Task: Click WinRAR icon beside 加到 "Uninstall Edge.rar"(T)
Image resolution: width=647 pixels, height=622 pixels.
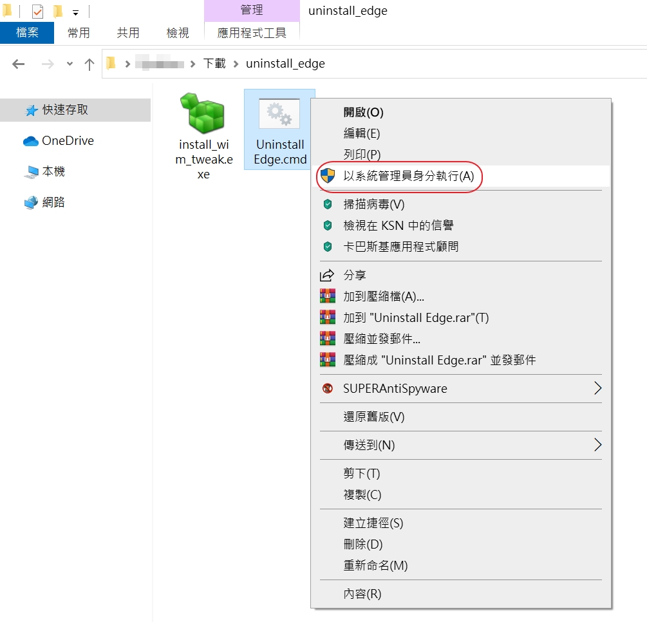Action: pos(328,317)
